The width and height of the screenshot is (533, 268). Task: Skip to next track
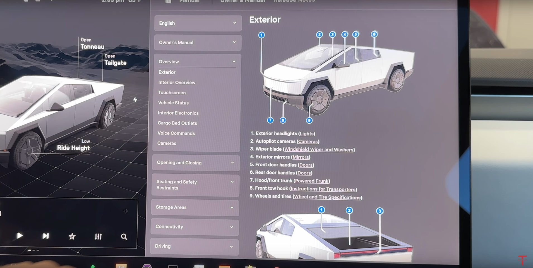[45, 236]
